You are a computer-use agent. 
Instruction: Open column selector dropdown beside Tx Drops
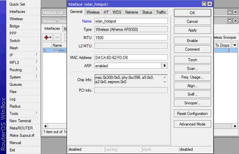click(235, 45)
